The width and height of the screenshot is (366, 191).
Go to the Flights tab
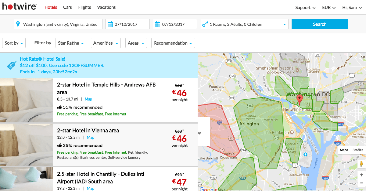click(x=84, y=7)
